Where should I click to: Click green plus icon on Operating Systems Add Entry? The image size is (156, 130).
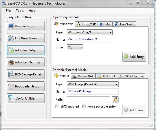126,56
